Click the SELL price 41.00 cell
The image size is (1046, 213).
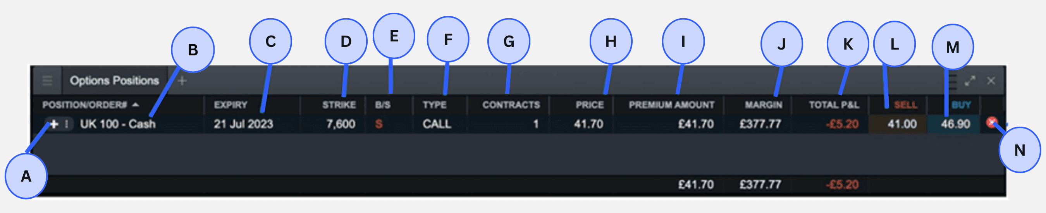tap(902, 124)
